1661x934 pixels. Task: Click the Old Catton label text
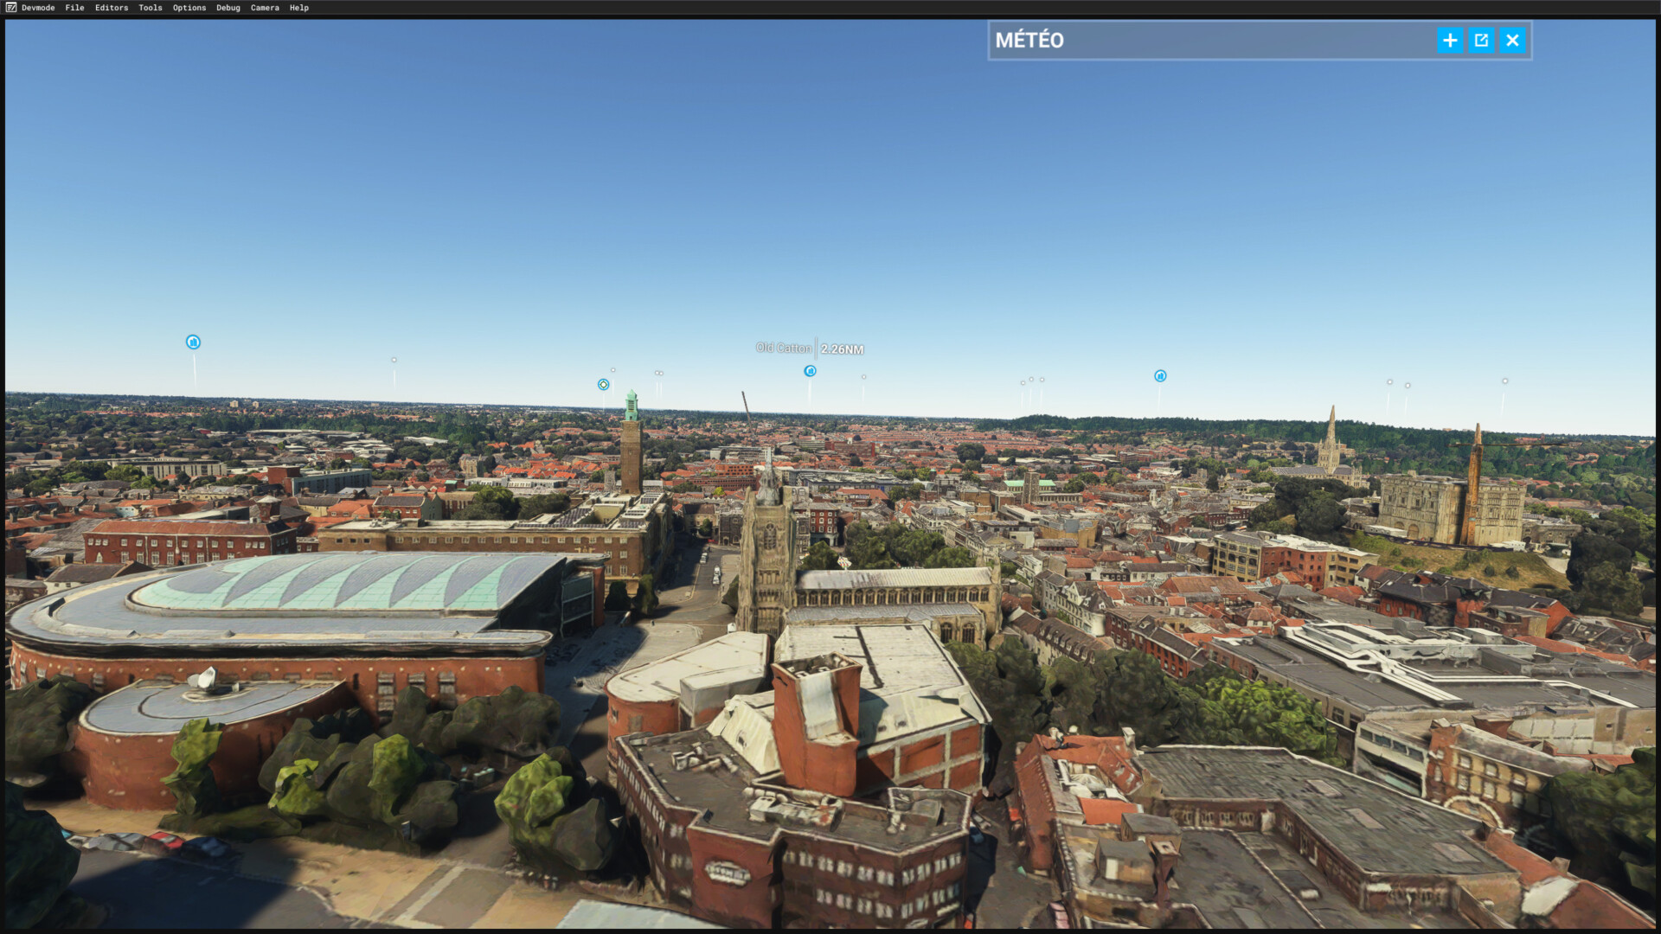[784, 348]
